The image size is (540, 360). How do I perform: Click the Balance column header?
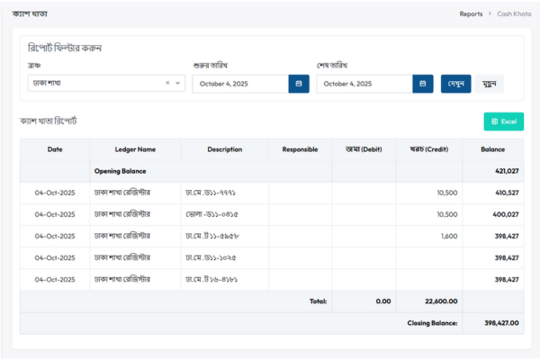pos(492,149)
